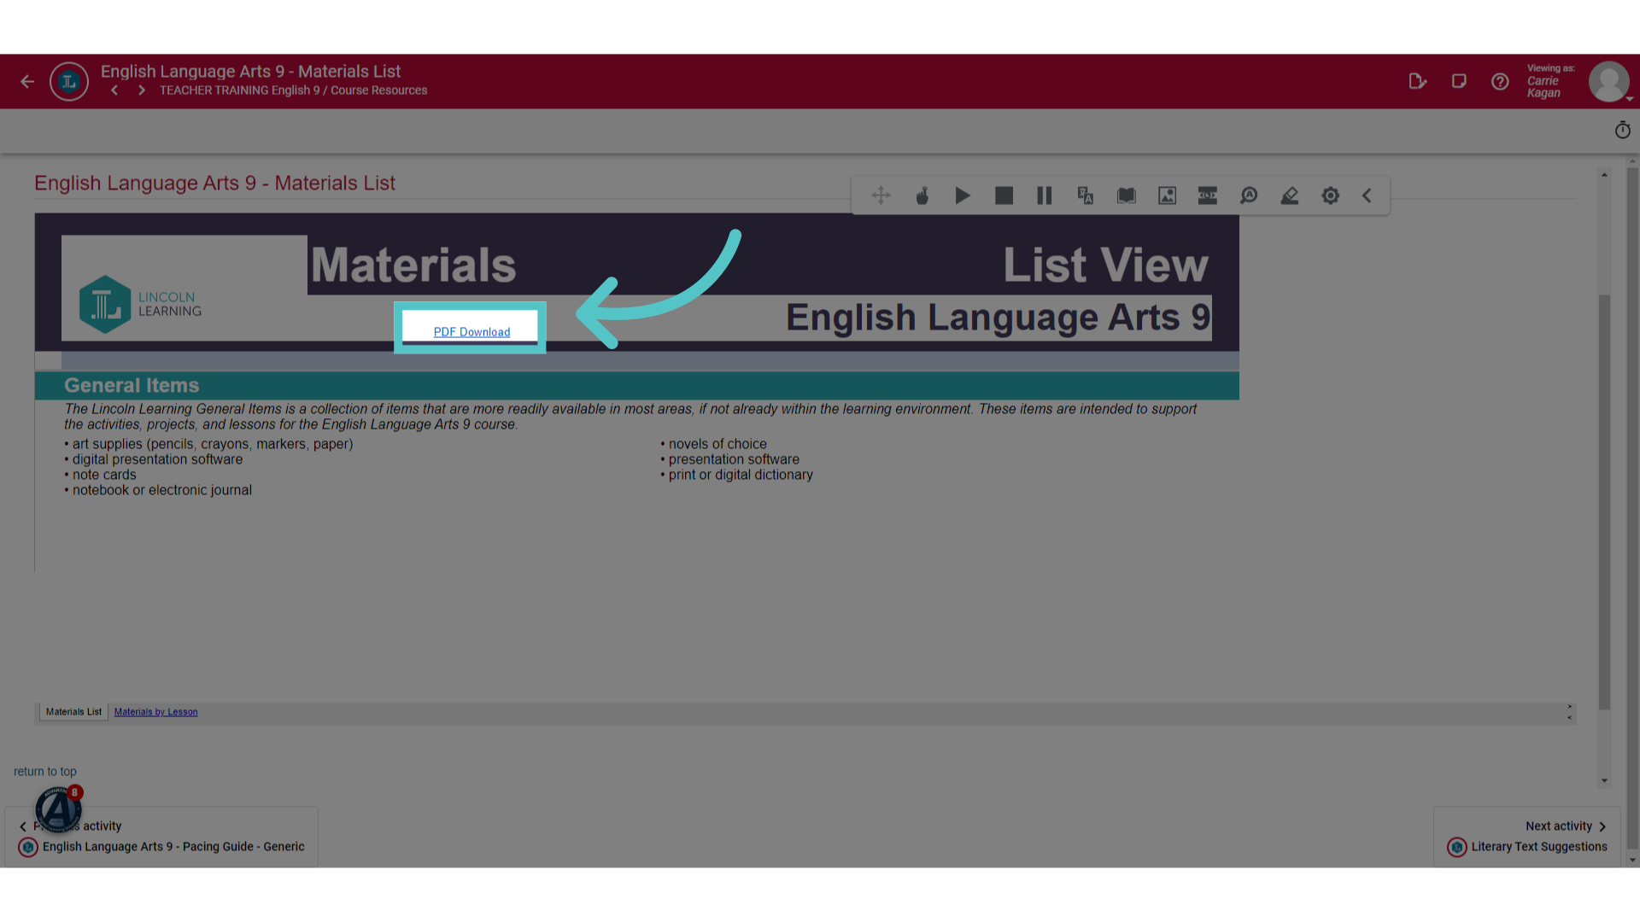Toggle the screen mask eye tool

coord(1208,196)
